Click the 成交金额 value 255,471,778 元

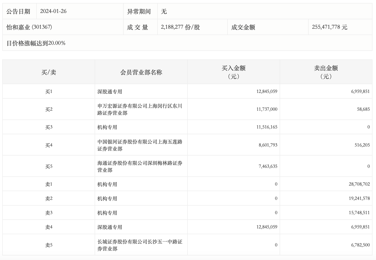pyautogui.click(x=329, y=27)
